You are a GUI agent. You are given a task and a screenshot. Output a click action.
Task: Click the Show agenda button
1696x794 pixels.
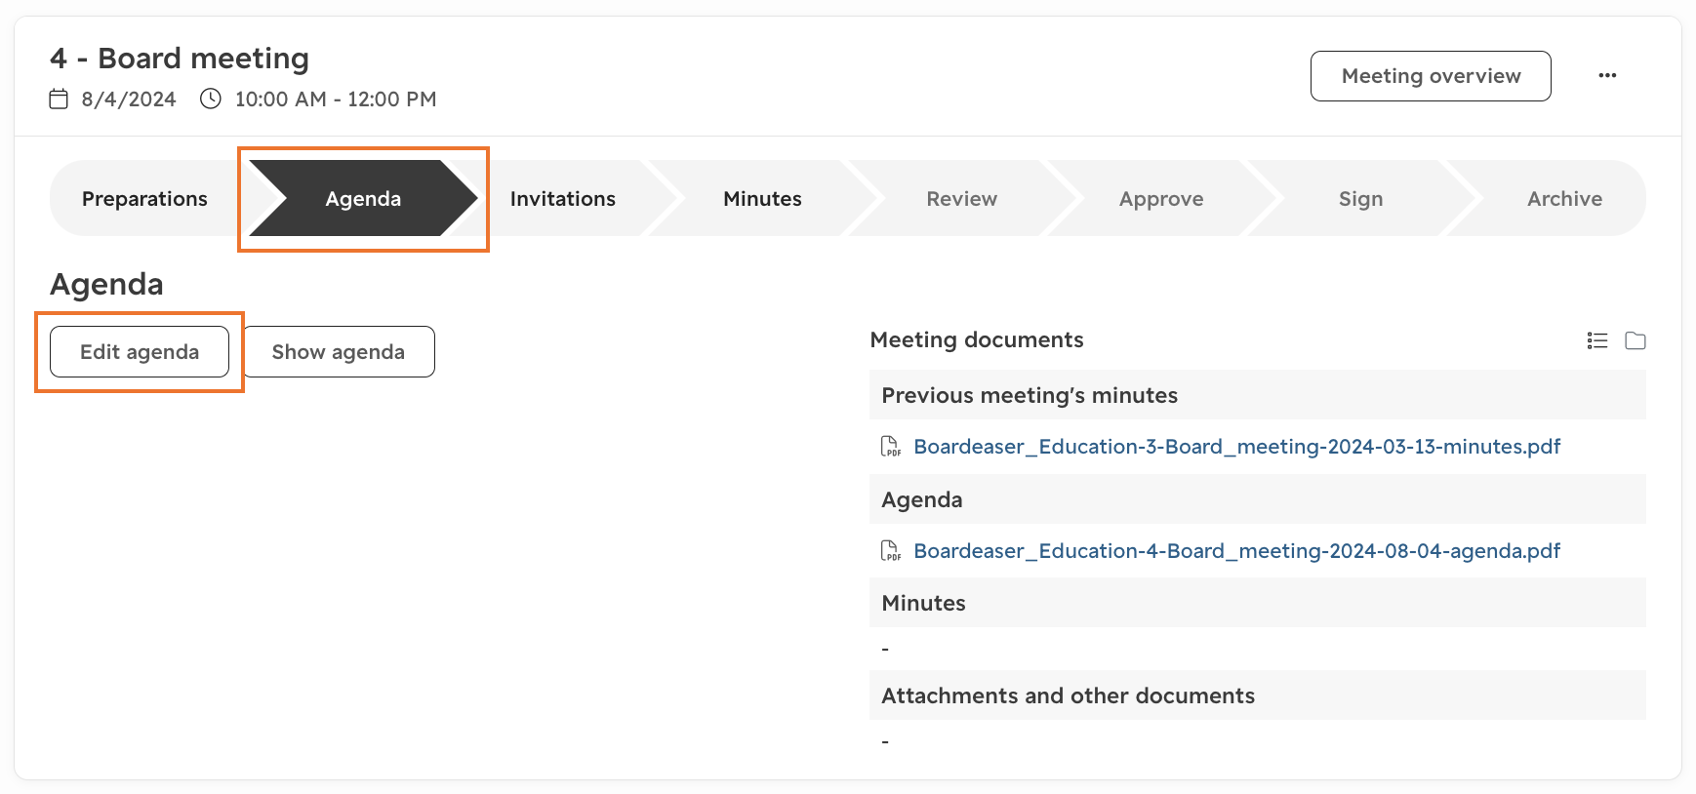point(338,352)
